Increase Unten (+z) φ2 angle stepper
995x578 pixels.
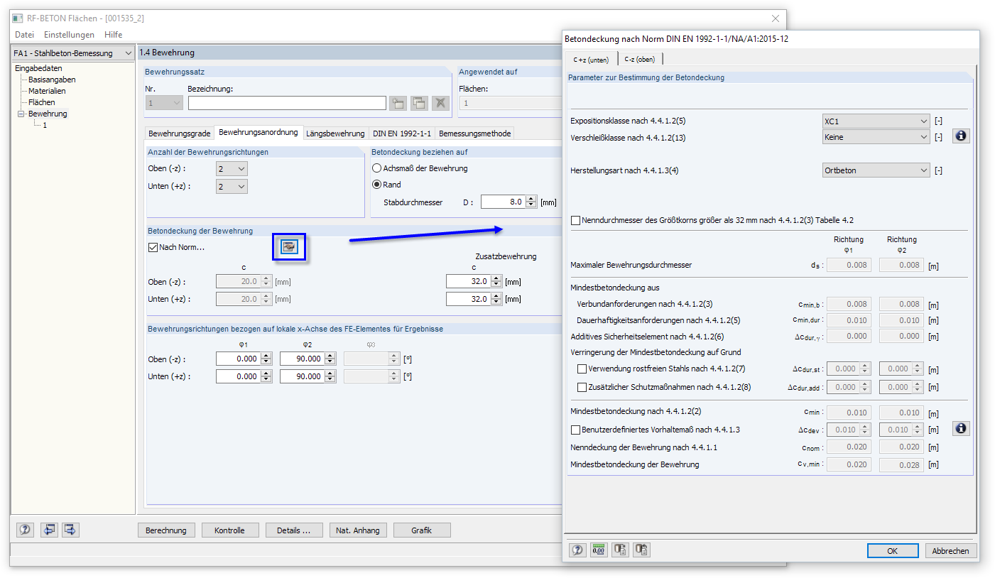tap(331, 374)
